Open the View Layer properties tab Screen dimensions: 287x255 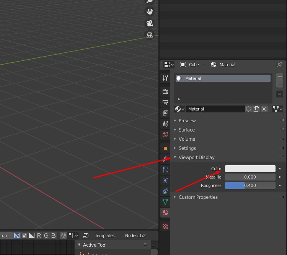tap(165, 113)
